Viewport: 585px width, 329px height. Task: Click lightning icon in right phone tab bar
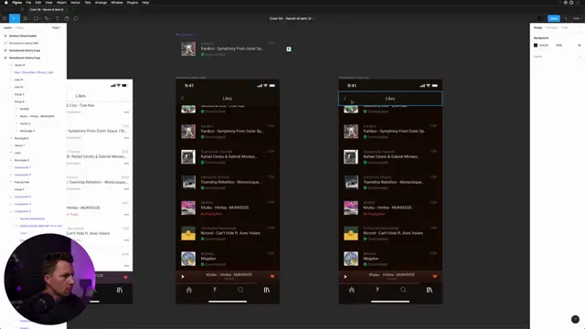click(x=378, y=290)
